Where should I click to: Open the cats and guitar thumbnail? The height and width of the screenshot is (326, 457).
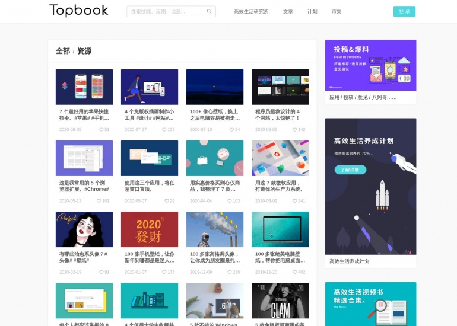(215, 301)
